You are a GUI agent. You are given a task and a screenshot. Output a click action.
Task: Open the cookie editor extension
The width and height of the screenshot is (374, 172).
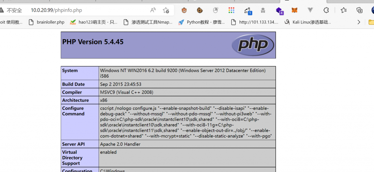[x=200, y=10]
